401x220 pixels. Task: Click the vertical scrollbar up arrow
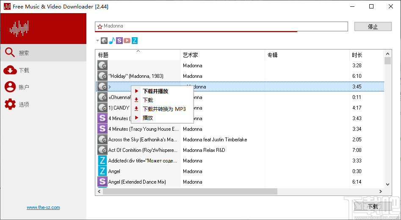pos(388,54)
